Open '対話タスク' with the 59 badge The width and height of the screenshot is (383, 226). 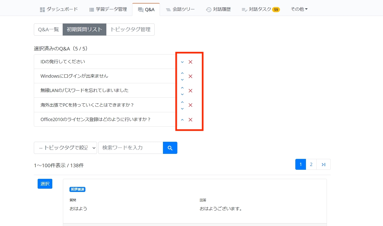point(260,9)
